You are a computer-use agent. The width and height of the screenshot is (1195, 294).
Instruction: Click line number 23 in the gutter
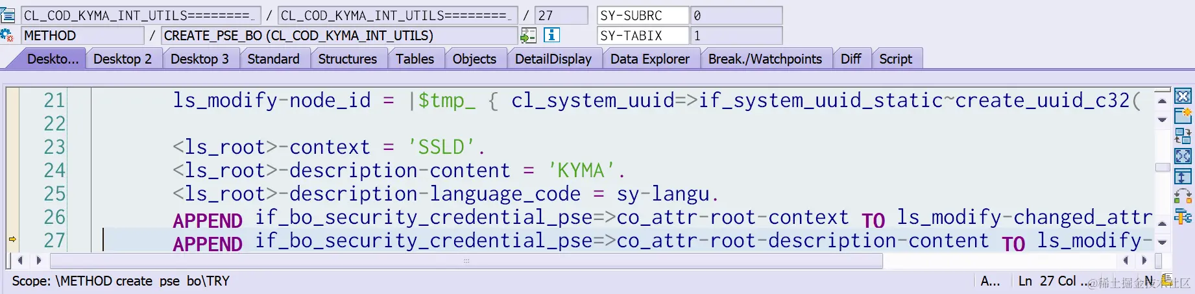coord(54,147)
